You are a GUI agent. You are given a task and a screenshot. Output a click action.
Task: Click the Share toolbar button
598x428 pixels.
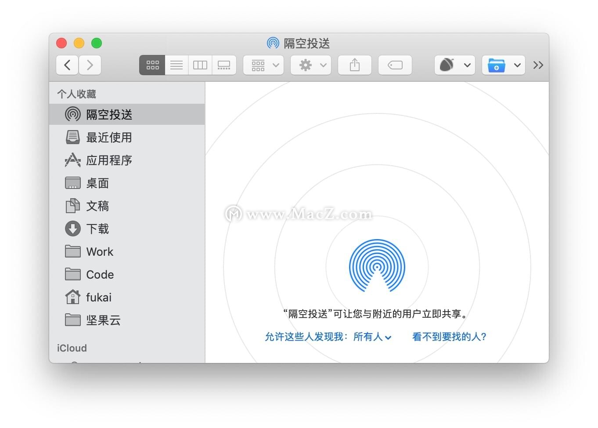click(355, 65)
